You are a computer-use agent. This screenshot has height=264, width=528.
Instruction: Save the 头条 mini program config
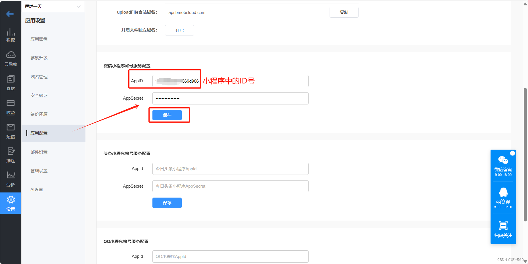point(167,203)
